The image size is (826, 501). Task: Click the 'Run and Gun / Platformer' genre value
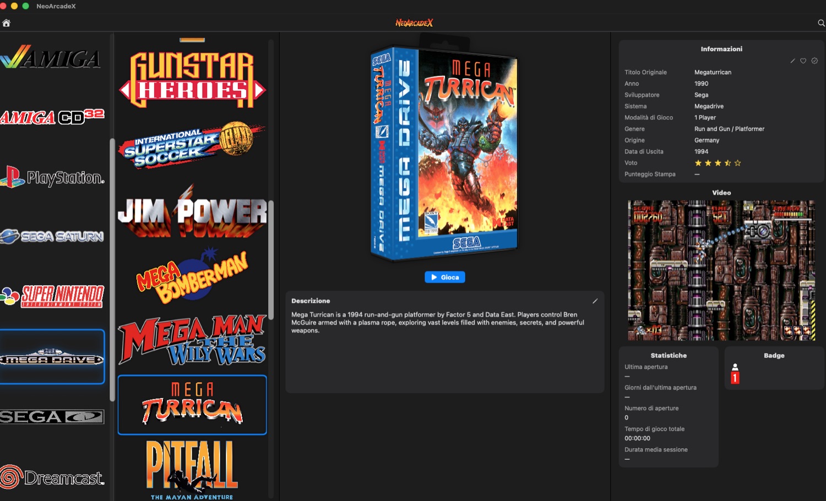click(x=729, y=129)
